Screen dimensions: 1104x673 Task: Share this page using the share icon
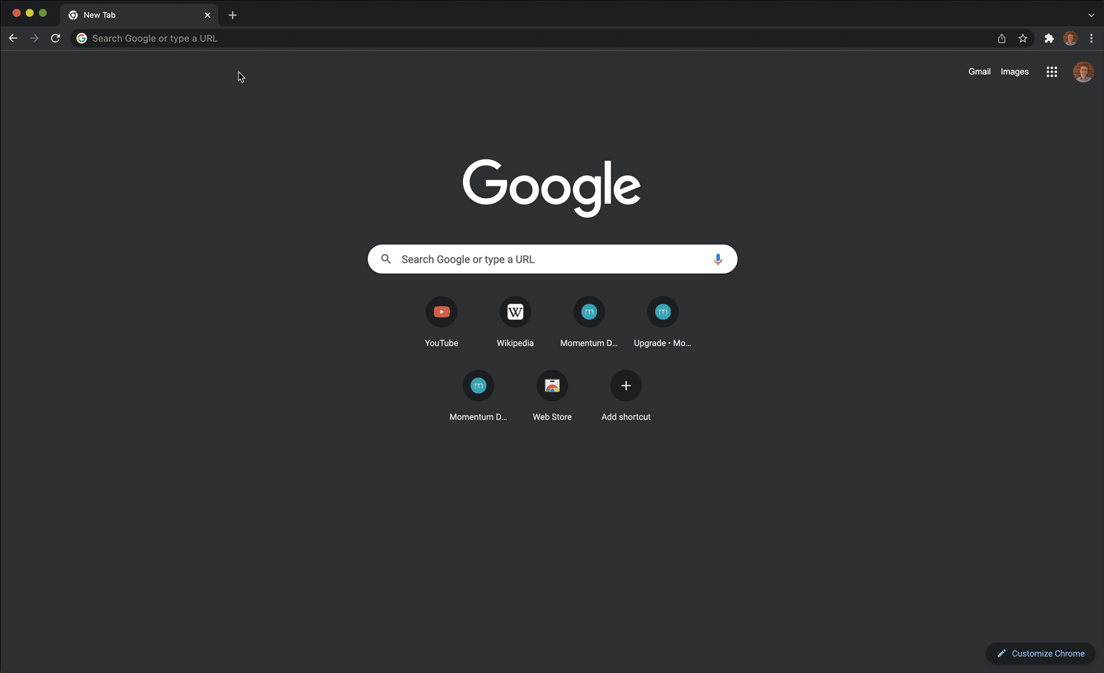[1001, 38]
